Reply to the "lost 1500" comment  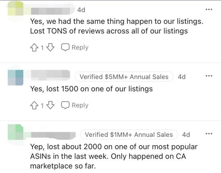point(75,105)
